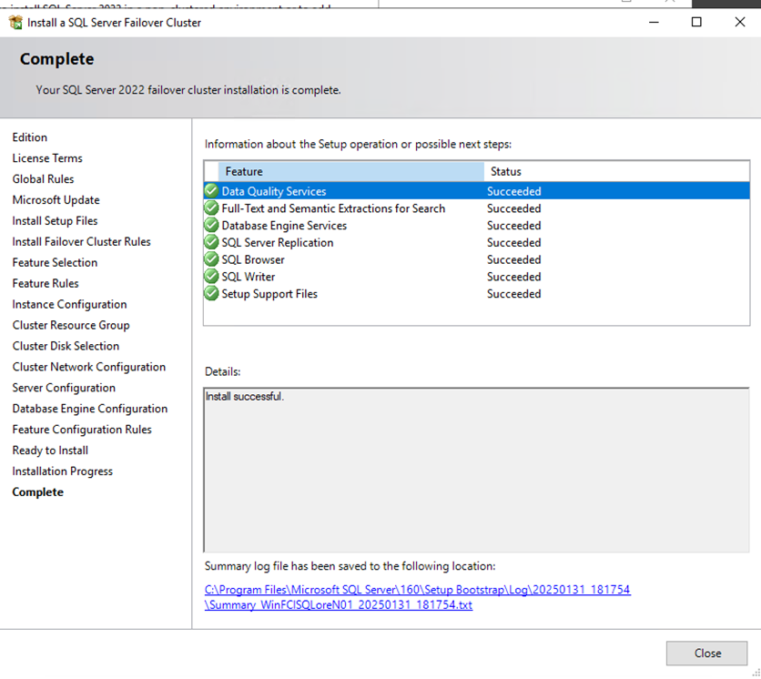Select the SQL Server Replication row
This screenshot has width=761, height=679.
278,243
